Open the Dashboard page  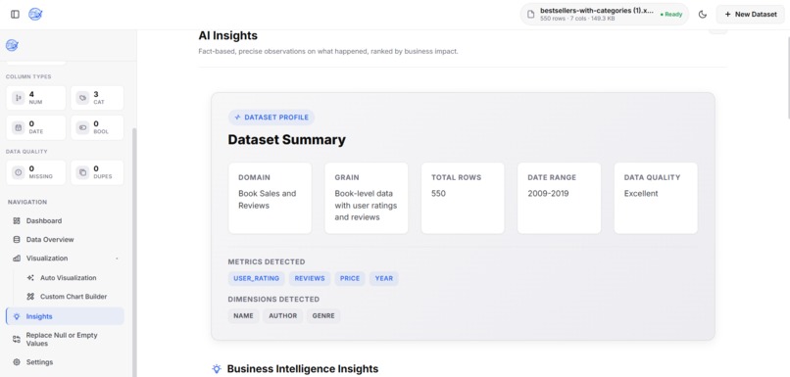65,220
